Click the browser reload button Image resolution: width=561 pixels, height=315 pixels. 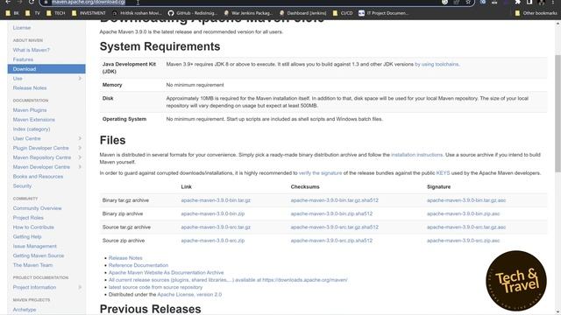[x=32, y=2]
